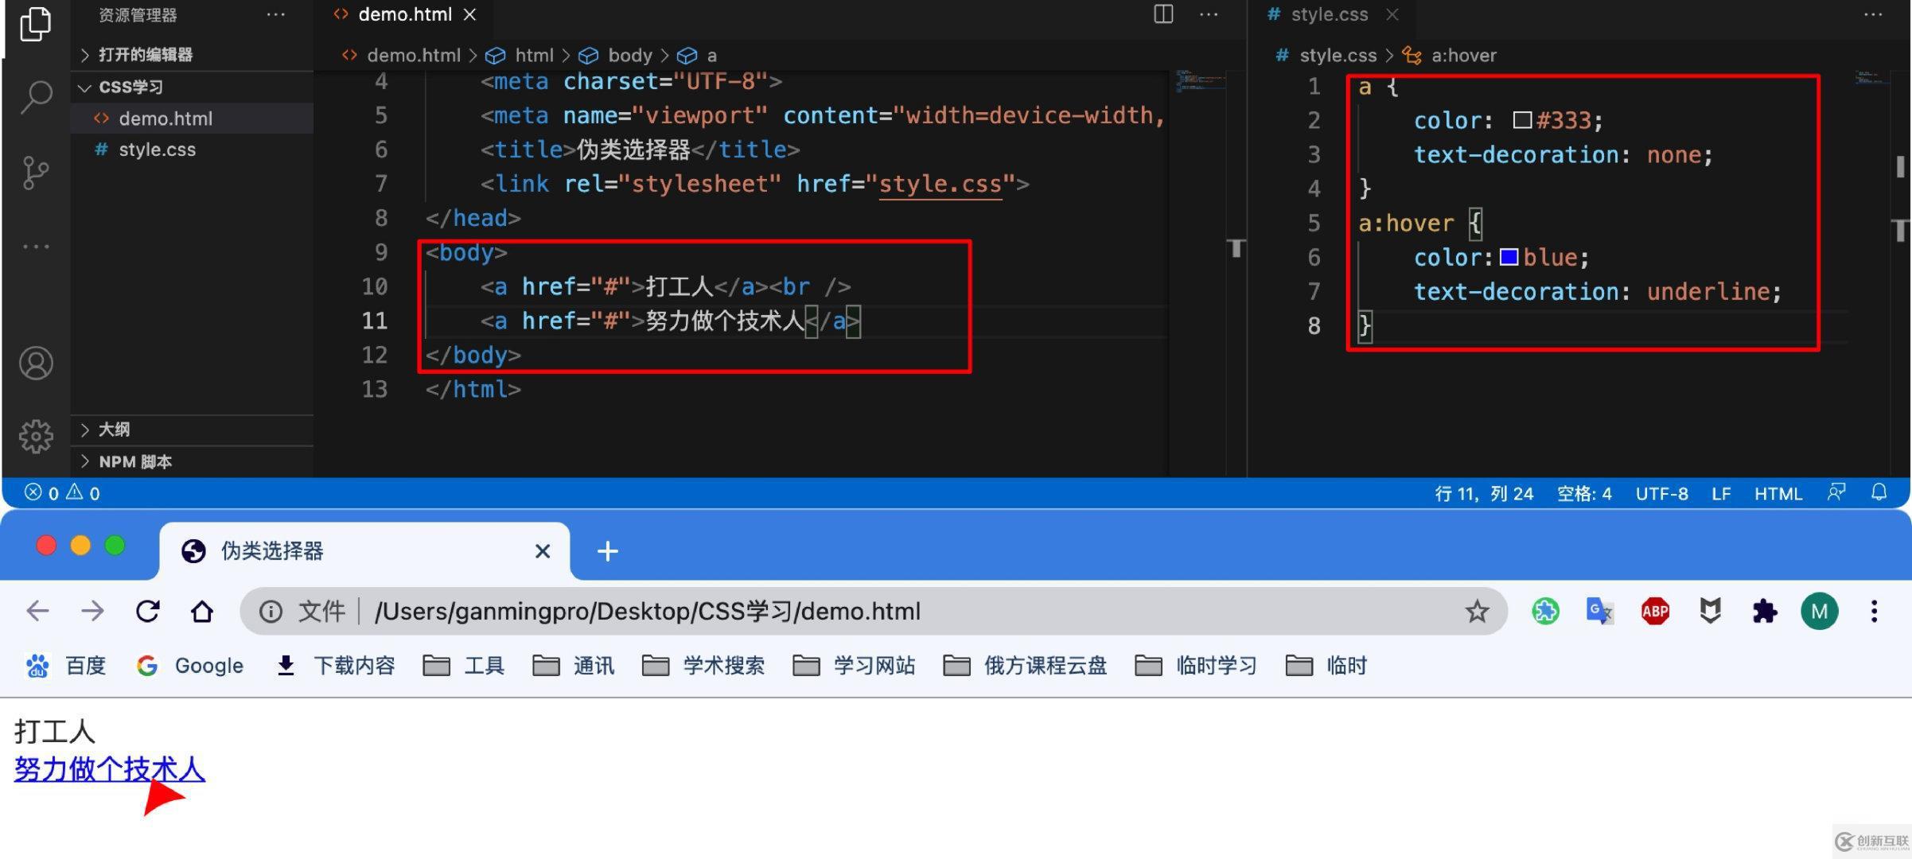Close the style.css editor tab
Screen dimensions: 1912x859
[1392, 14]
